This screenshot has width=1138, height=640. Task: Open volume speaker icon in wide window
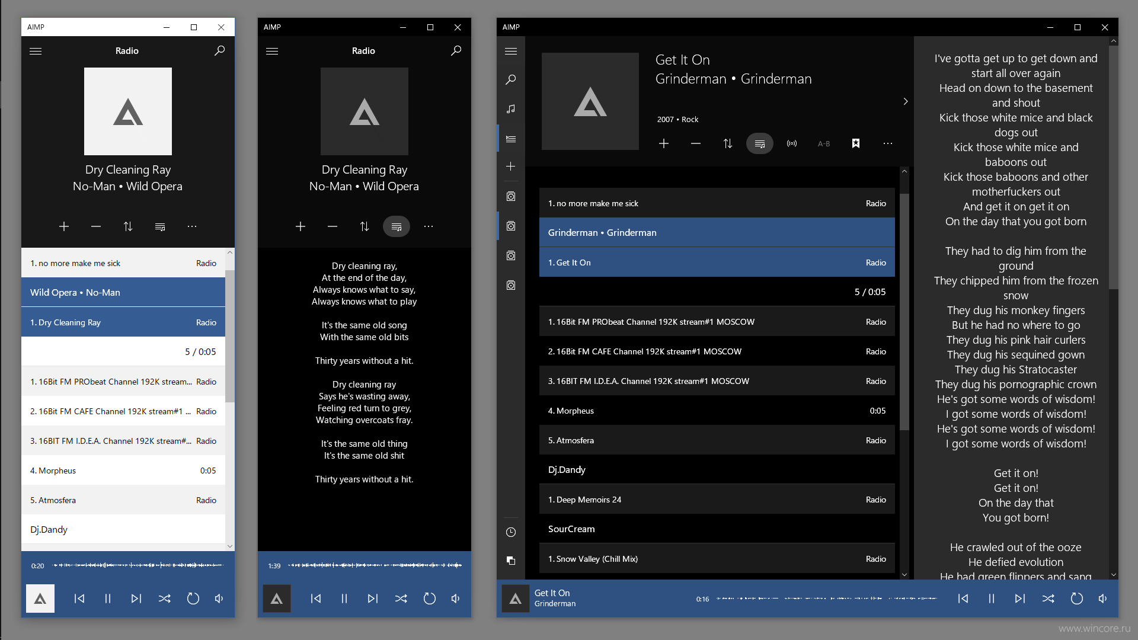coord(1103,599)
